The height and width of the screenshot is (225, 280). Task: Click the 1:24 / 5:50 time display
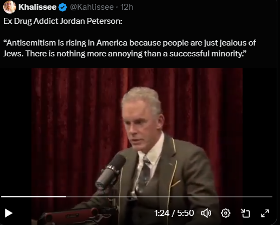tap(174, 213)
